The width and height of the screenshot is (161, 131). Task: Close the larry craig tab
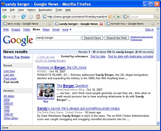coord(50,24)
